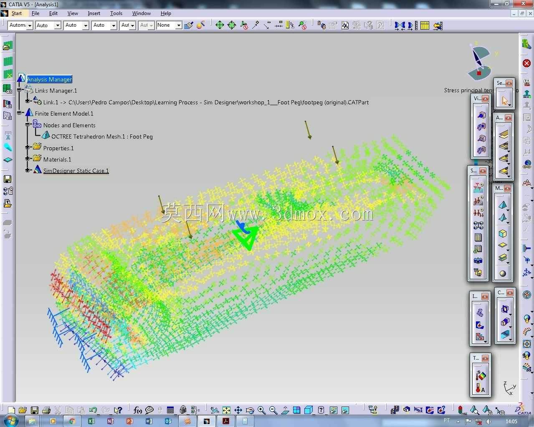Open the View menu

(73, 13)
